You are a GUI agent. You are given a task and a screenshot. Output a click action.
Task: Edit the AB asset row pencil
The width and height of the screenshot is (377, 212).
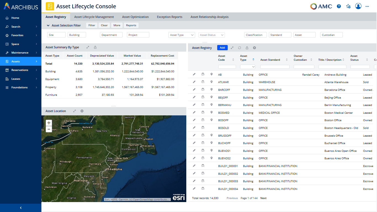194,74
